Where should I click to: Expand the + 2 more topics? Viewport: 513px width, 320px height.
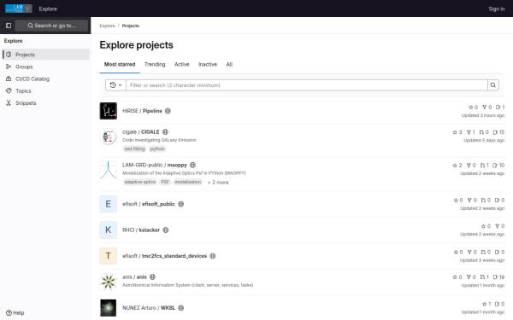coord(218,183)
